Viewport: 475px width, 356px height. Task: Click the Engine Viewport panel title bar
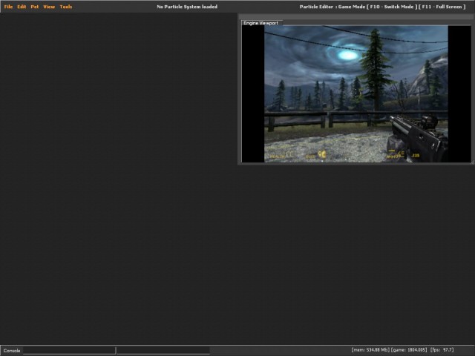point(356,16)
